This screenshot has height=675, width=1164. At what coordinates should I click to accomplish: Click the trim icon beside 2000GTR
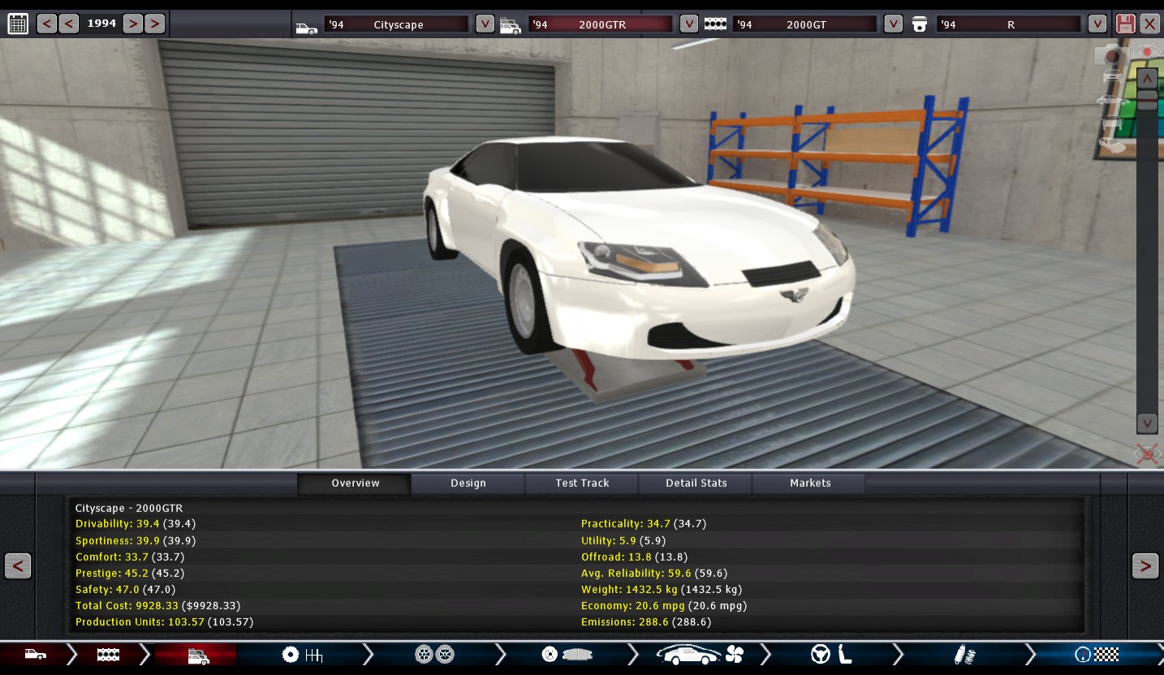click(511, 26)
